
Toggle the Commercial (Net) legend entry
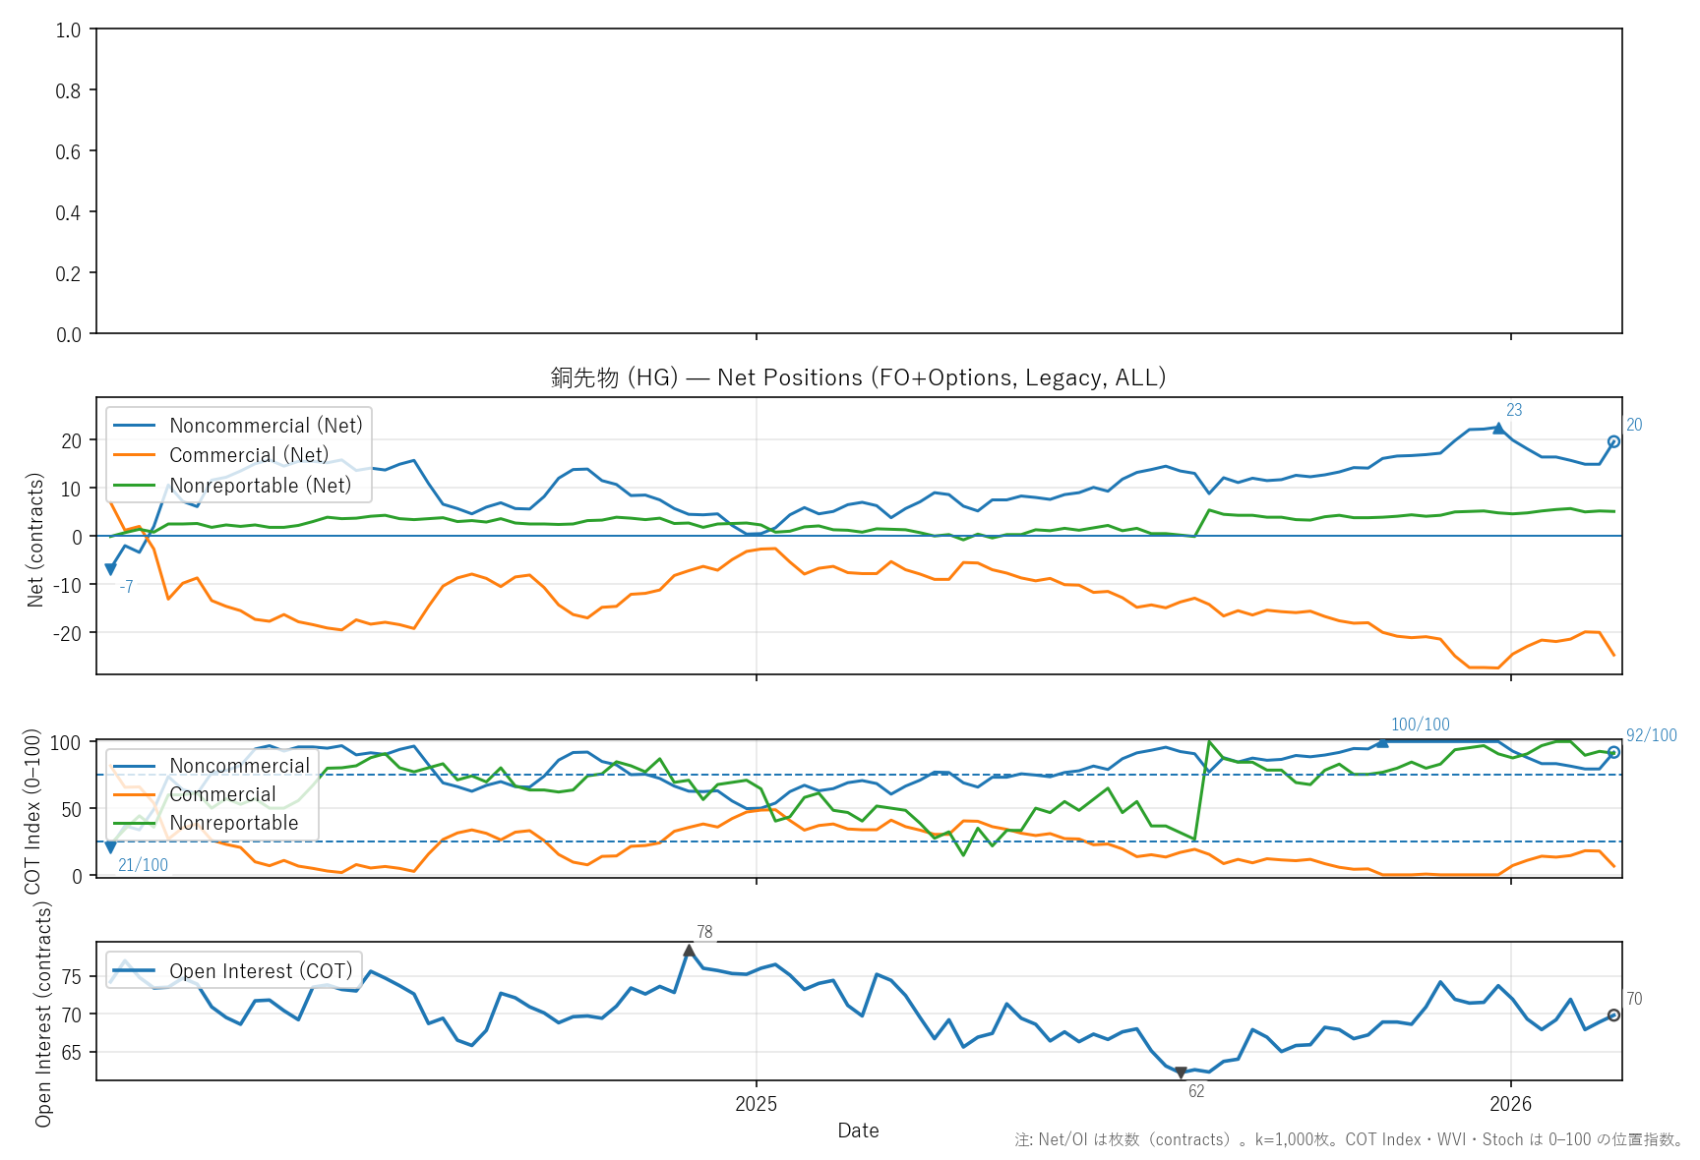tap(249, 455)
